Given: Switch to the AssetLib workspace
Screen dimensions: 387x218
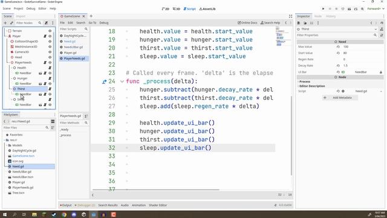Looking at the screenshot, I should click(207, 9).
